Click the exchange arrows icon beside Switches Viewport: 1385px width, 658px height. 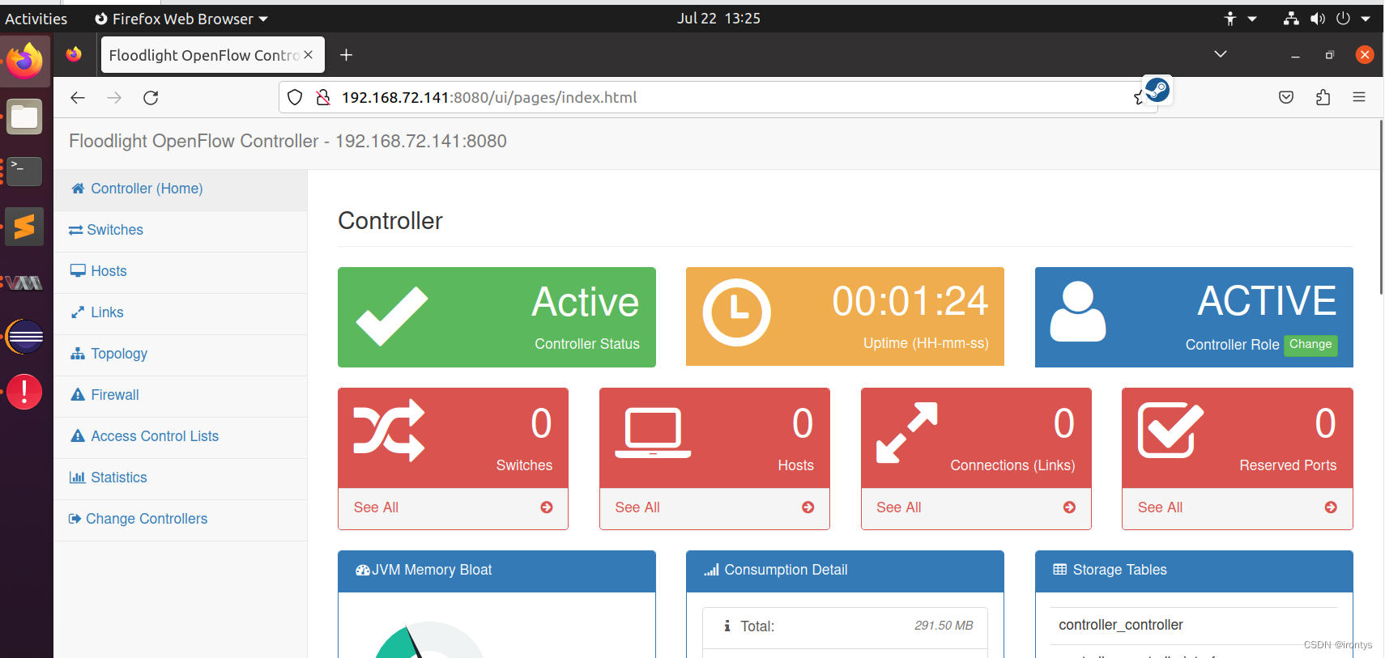[75, 230]
